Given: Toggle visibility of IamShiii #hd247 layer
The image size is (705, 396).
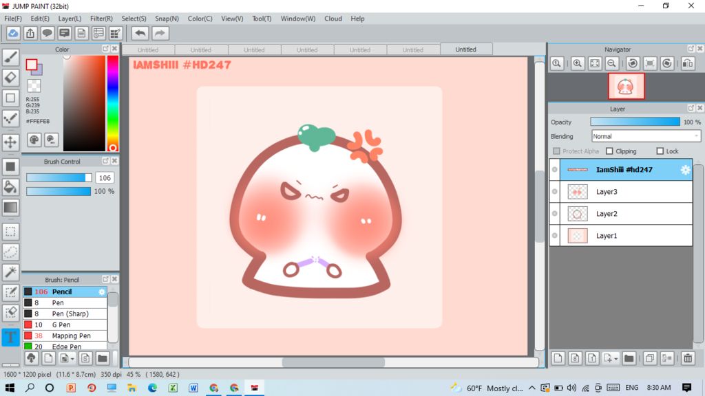Looking at the screenshot, I should (555, 170).
